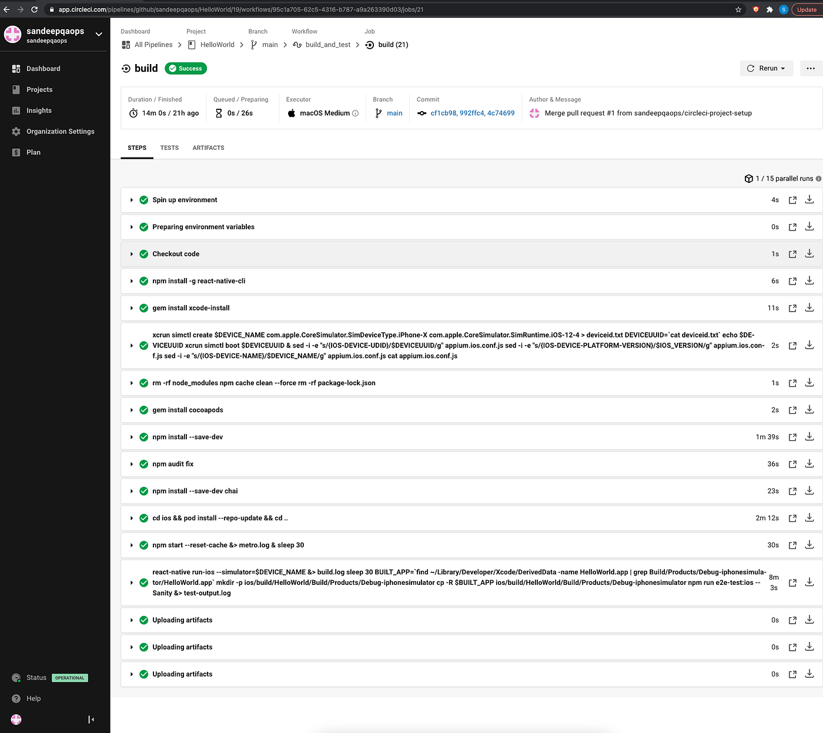Click main branch link in job details
This screenshot has width=823, height=733.
coord(394,113)
